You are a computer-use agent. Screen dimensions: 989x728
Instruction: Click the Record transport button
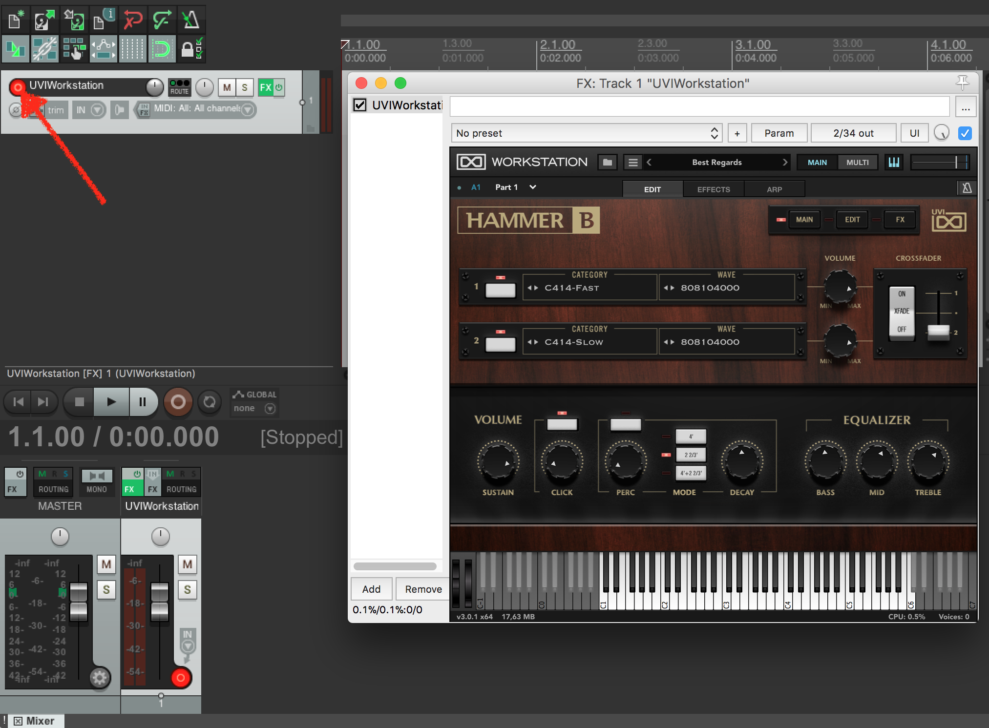coord(178,402)
